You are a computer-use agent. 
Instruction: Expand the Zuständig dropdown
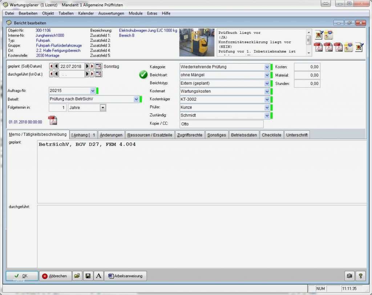[x=267, y=116]
